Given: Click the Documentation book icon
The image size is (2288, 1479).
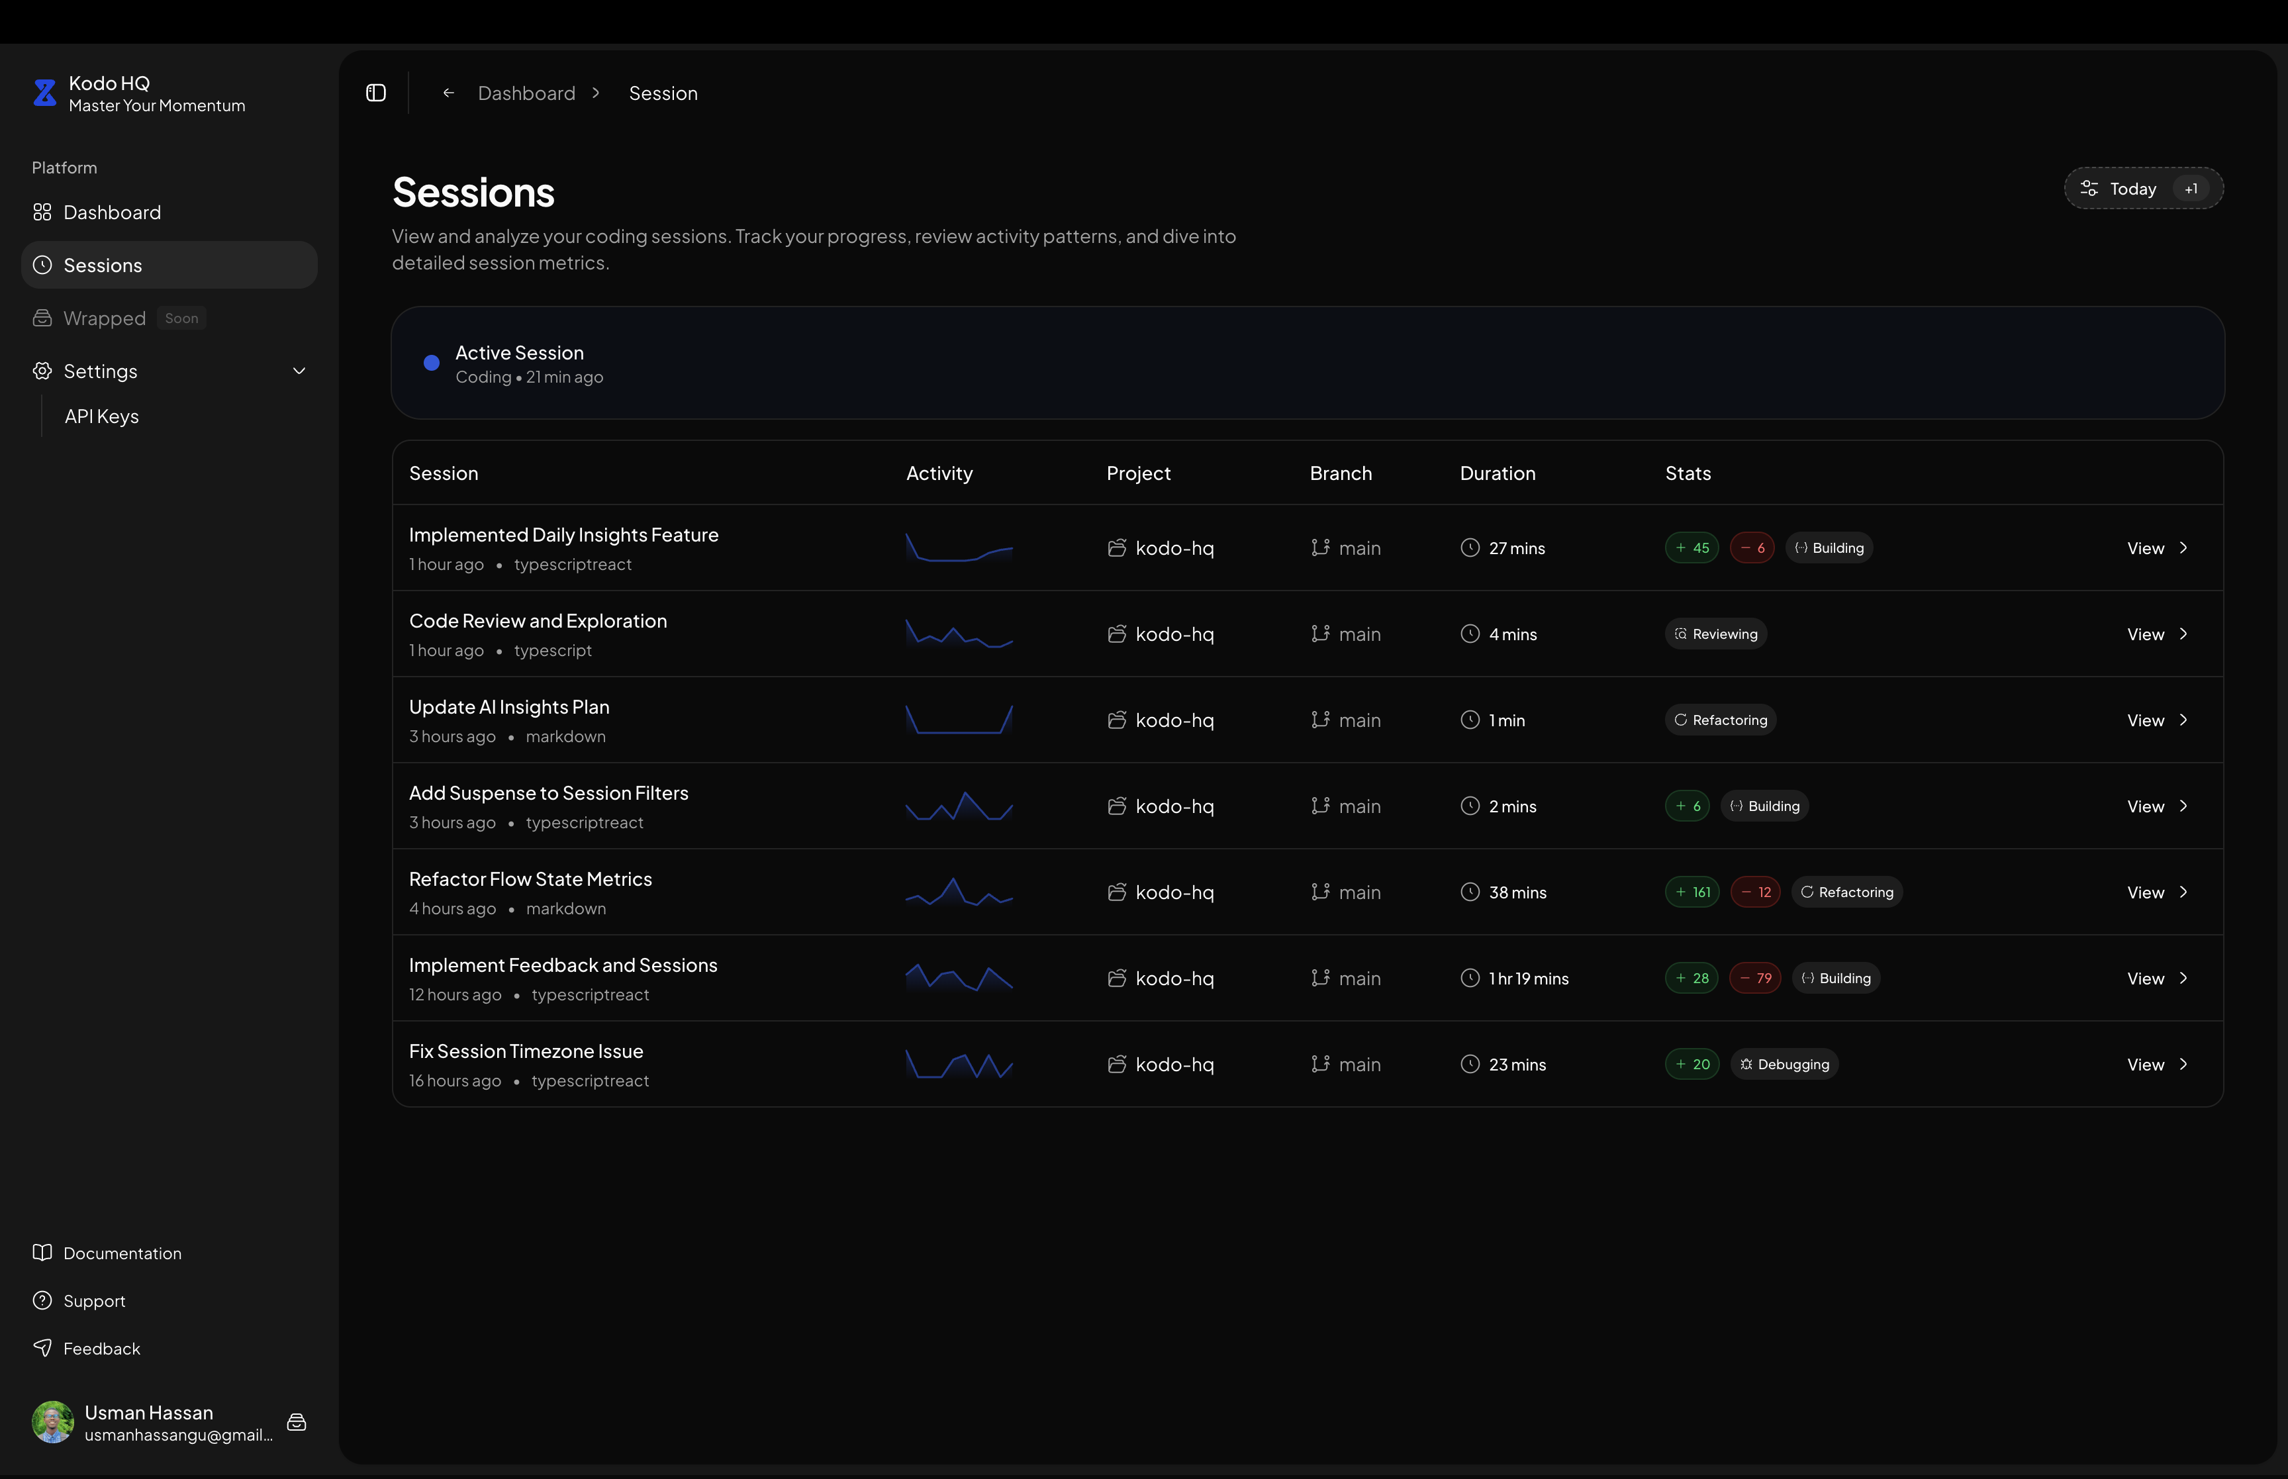Looking at the screenshot, I should click(42, 1253).
